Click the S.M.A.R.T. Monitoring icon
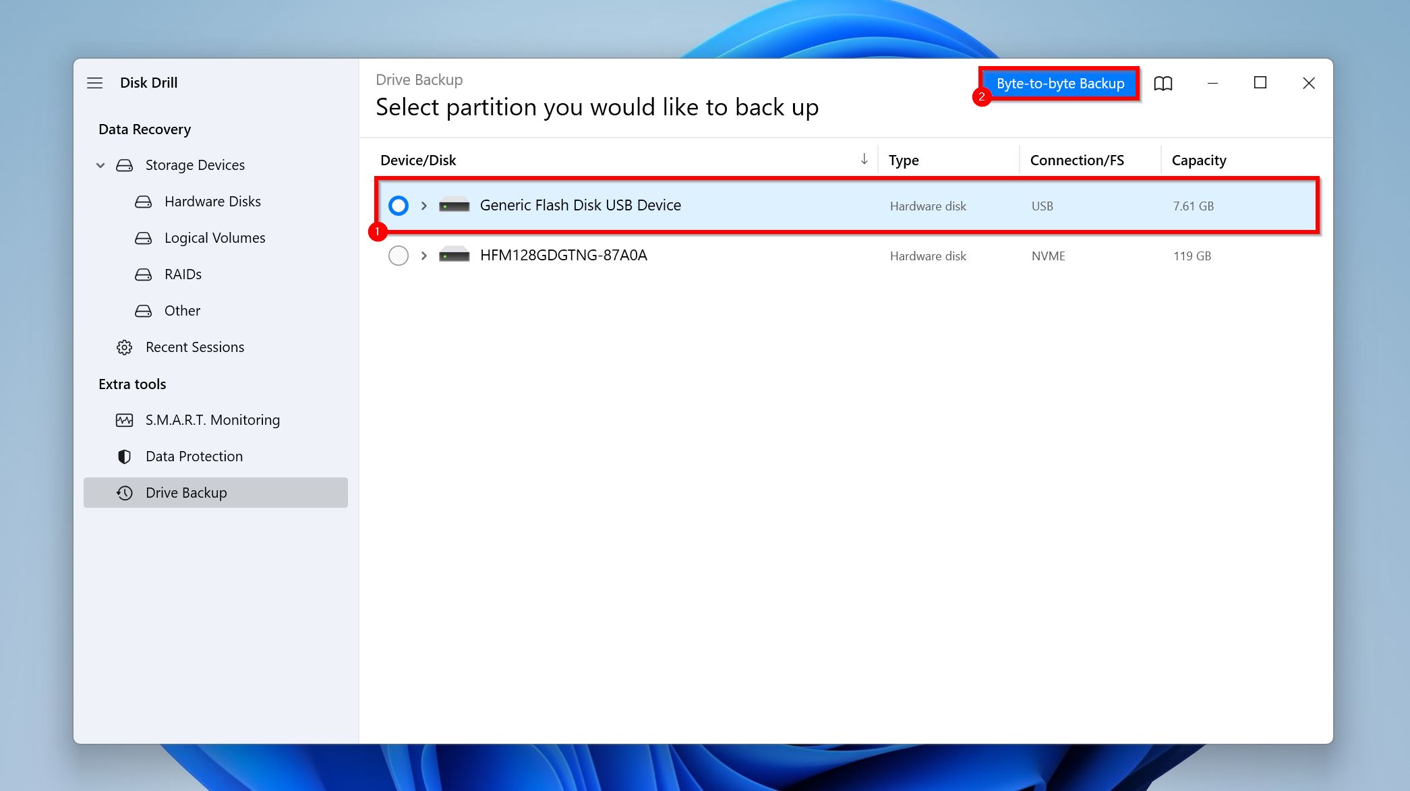The width and height of the screenshot is (1410, 791). 124,419
